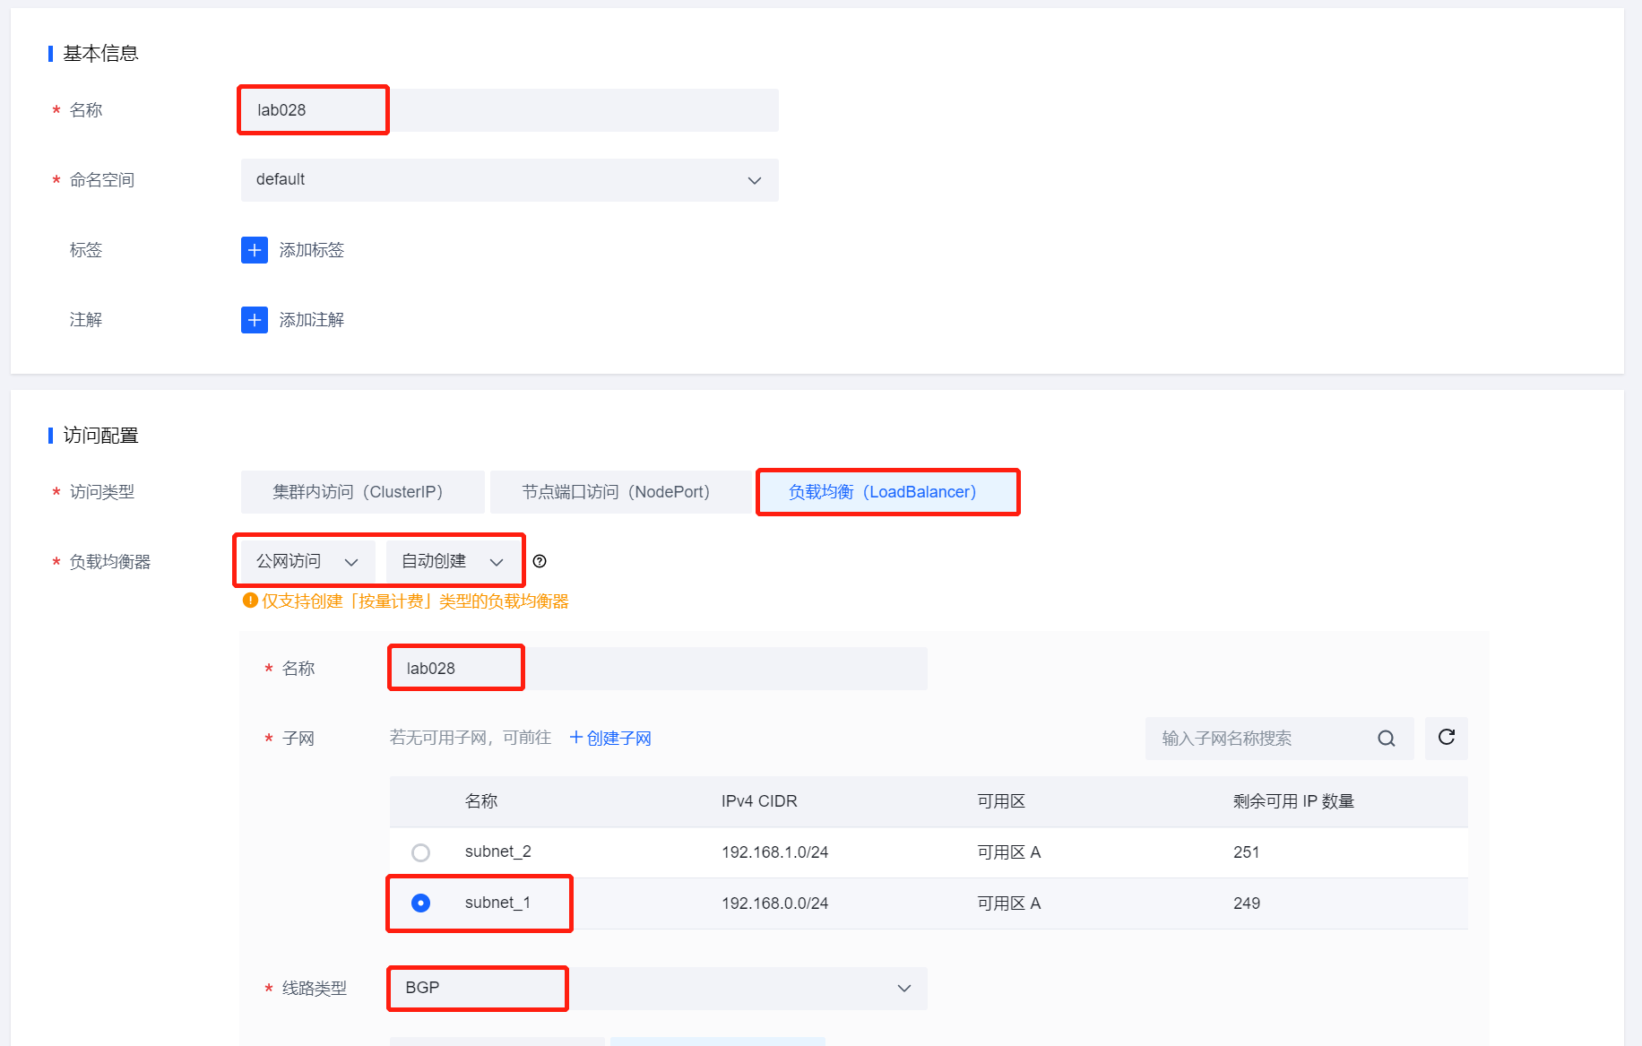Select the subnet_2 radio button
Screen dimensions: 1642x1046
(x=420, y=852)
